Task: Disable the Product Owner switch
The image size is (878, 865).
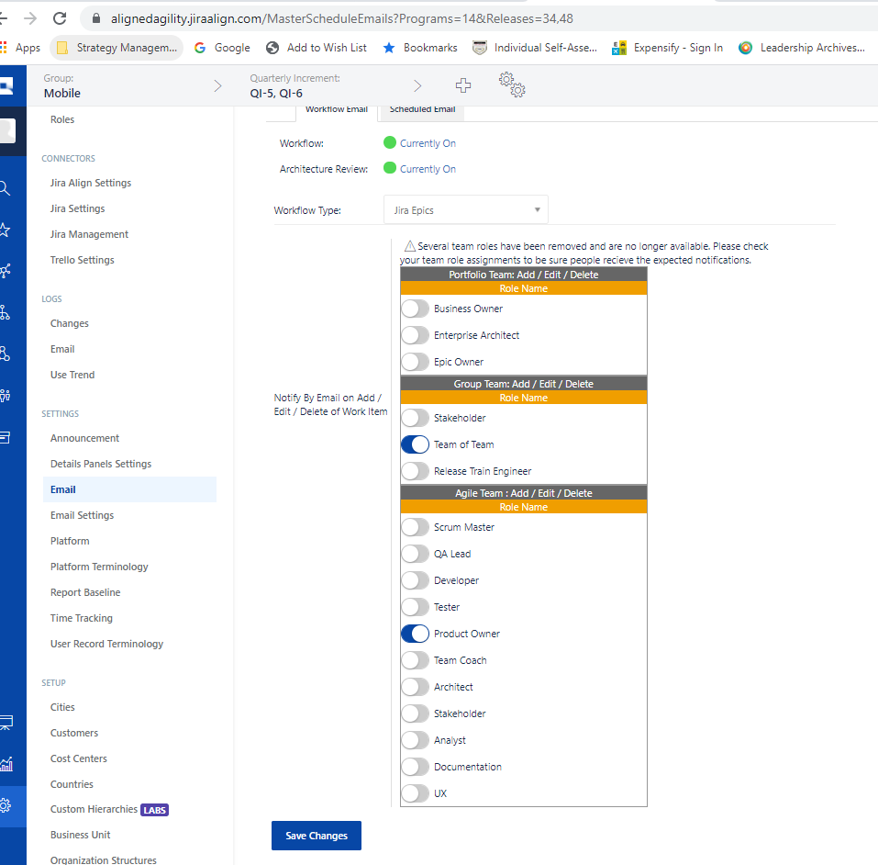Action: 415,634
